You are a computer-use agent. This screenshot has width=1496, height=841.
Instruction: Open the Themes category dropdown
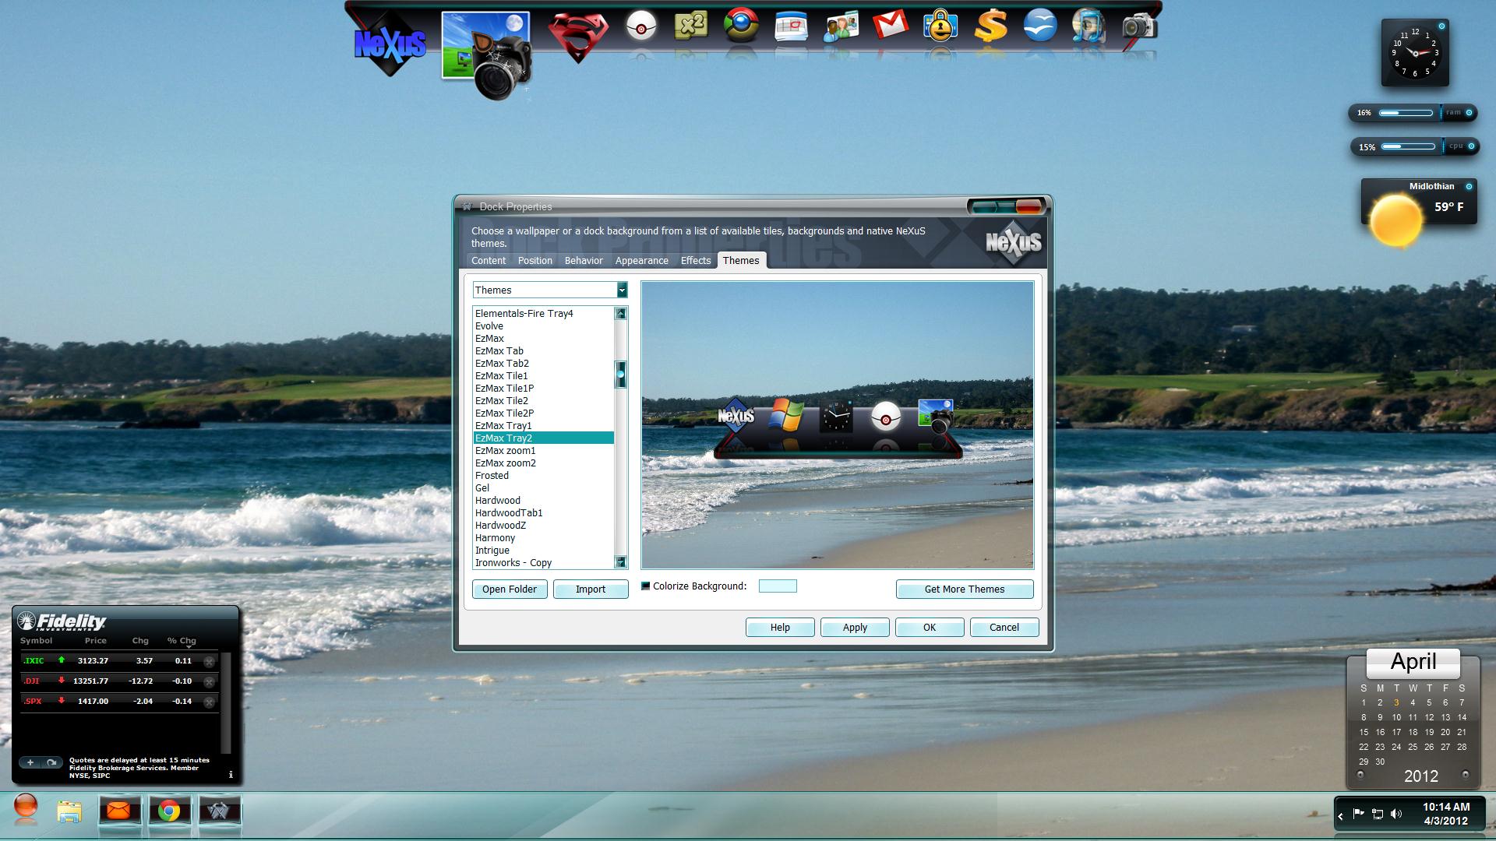(x=621, y=290)
